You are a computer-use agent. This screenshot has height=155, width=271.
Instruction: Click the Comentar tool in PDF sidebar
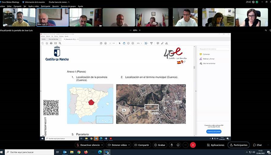(206, 54)
